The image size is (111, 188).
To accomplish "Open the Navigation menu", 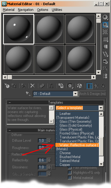I will (26, 10).
